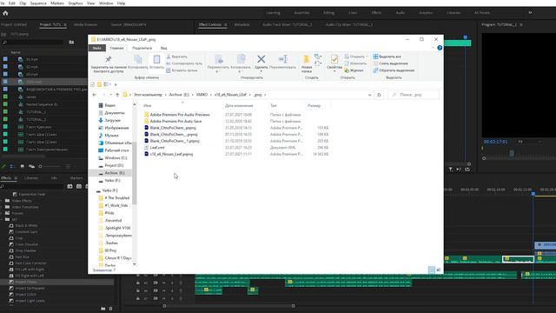Click the Explorer search field (Поиск)
The image size is (556, 313).
(414, 95)
